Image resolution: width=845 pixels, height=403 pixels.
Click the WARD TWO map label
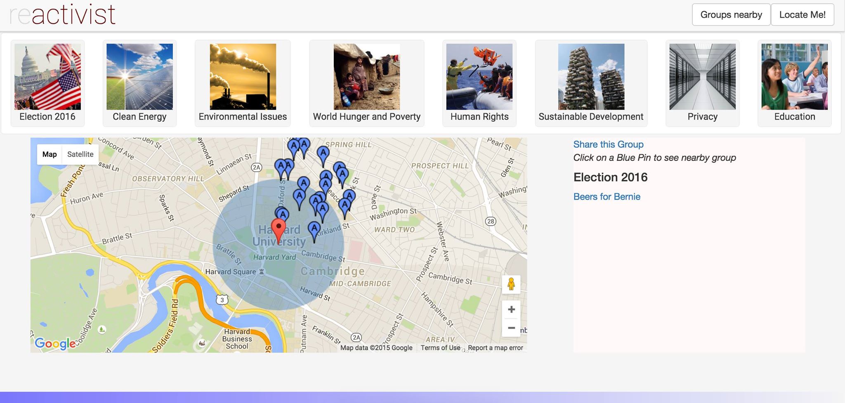point(394,230)
